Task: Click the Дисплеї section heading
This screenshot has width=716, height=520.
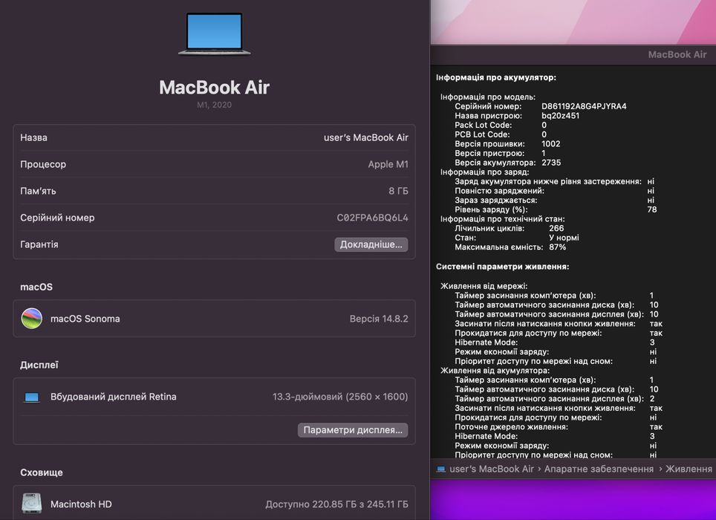Action: [39, 365]
